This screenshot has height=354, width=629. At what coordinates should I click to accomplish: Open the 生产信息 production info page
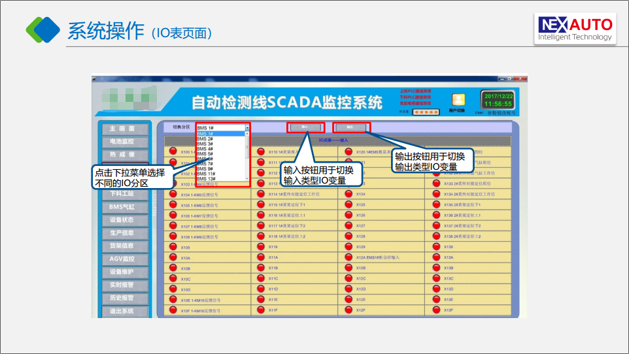pos(125,233)
